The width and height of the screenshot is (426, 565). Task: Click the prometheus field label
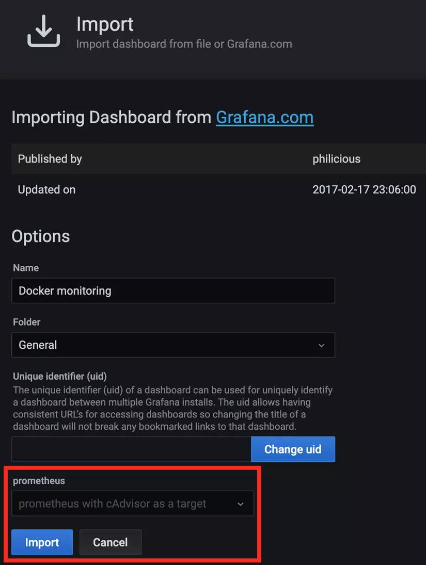(39, 480)
